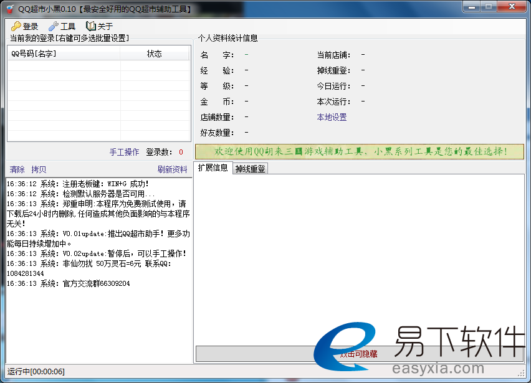Viewport: 531px width, 383px height.
Task: Click the green 欢迎使用QQ胡来三国 banner
Action: click(x=360, y=151)
